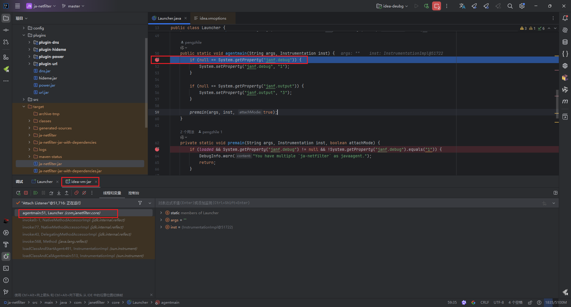Open Search Everywhere with the magnifier icon
The image size is (571, 307).
coord(510,6)
